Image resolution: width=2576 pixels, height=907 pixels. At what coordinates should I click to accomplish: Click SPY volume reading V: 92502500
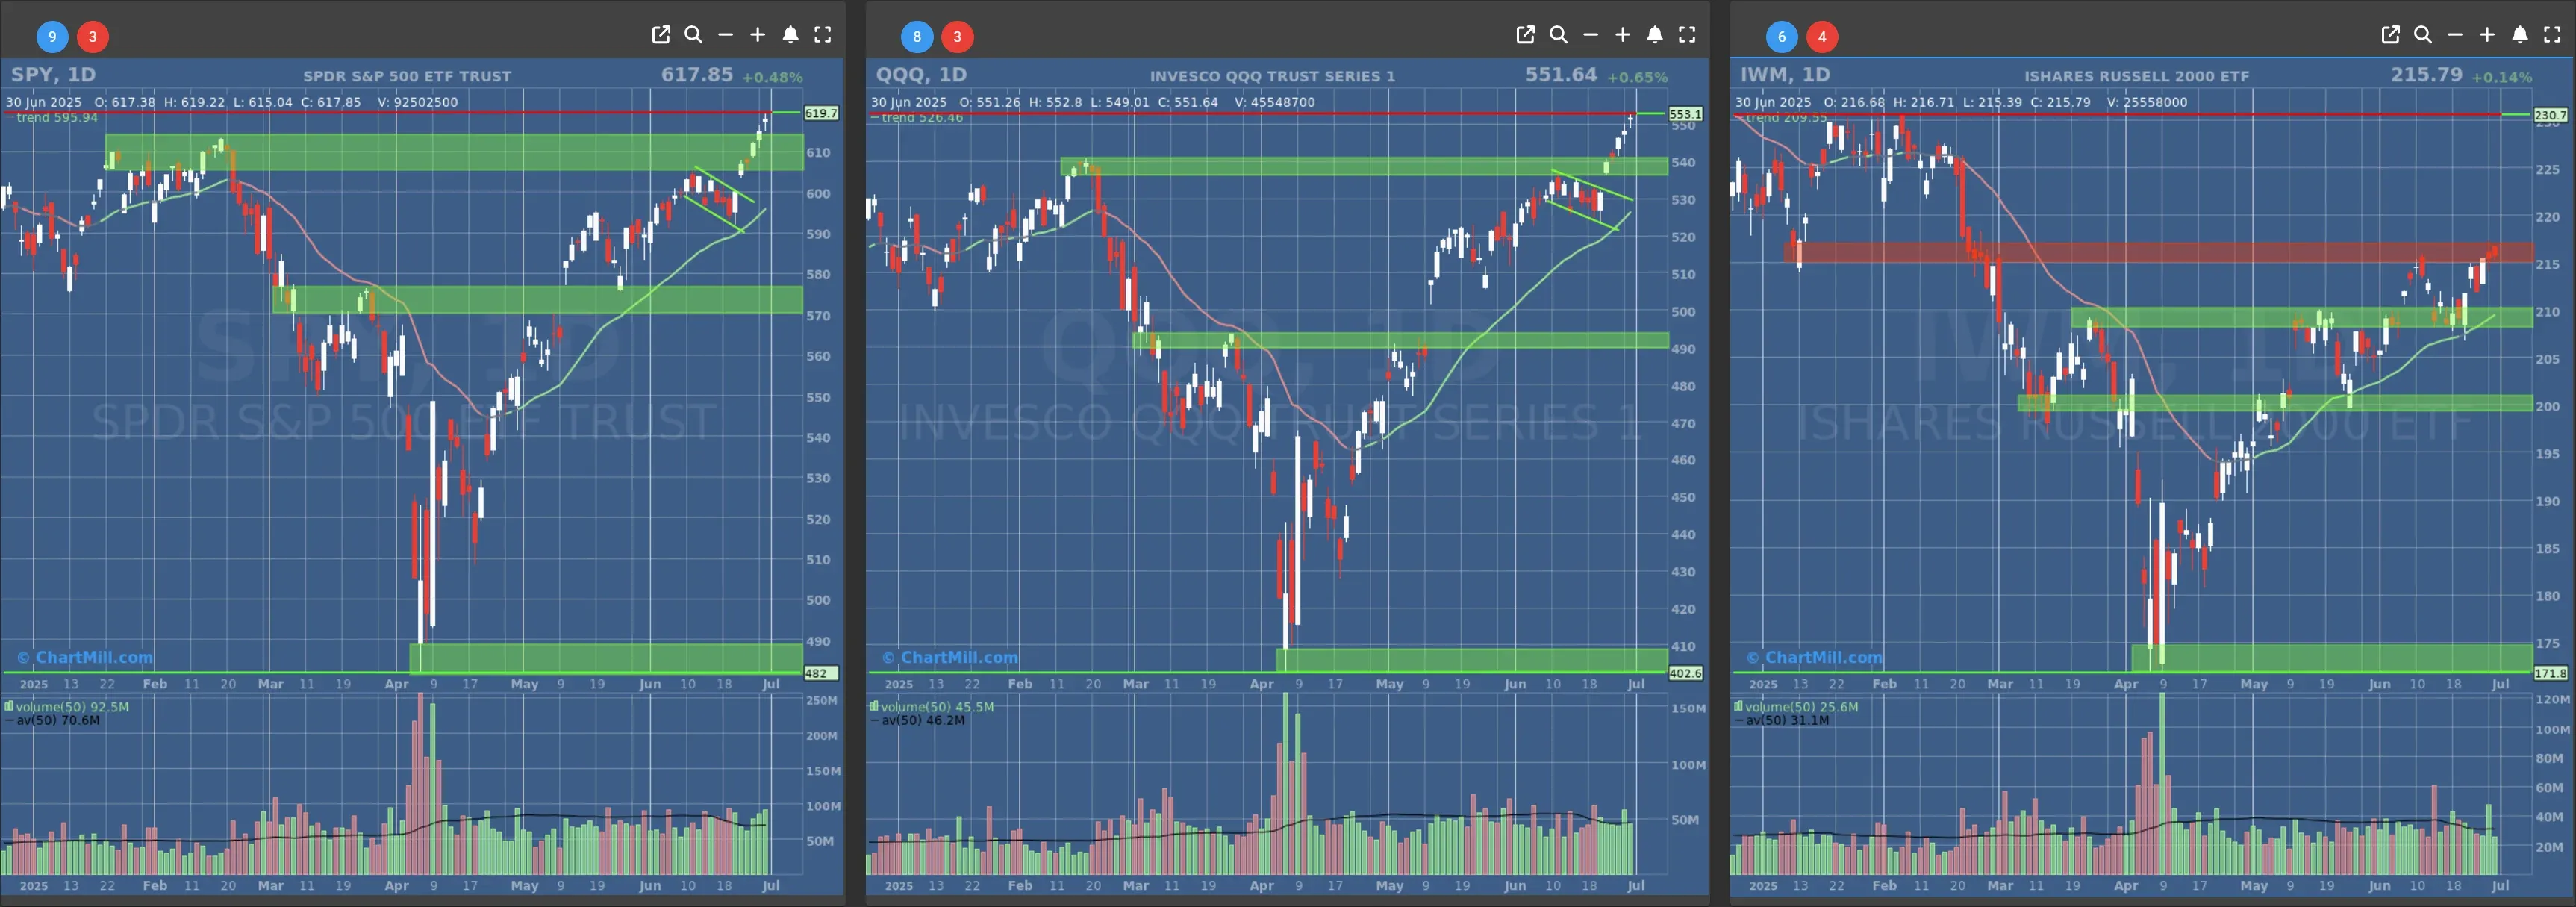coord(417,102)
